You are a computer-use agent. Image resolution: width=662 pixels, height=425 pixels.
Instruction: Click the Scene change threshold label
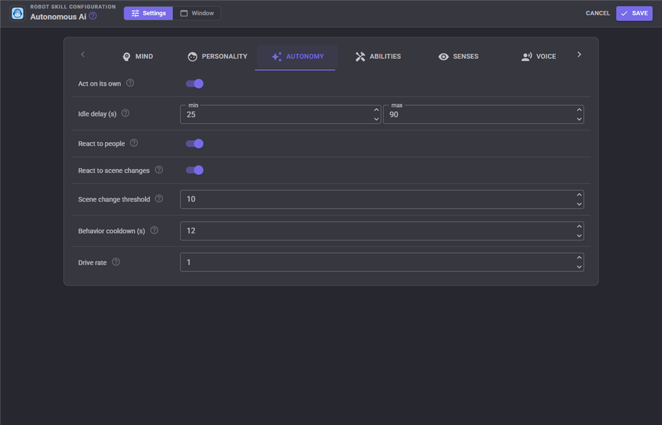click(x=114, y=200)
